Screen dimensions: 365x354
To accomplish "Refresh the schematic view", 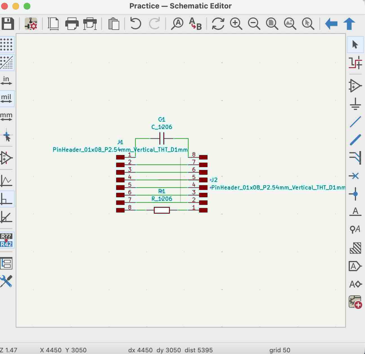I will 218,23.
